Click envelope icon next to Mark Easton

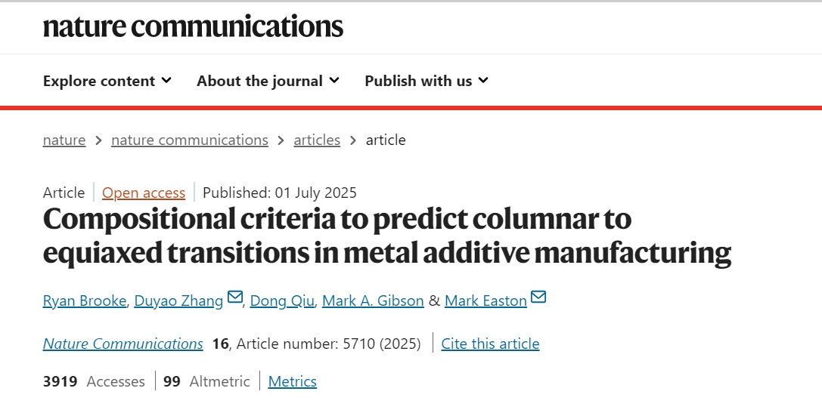(538, 297)
